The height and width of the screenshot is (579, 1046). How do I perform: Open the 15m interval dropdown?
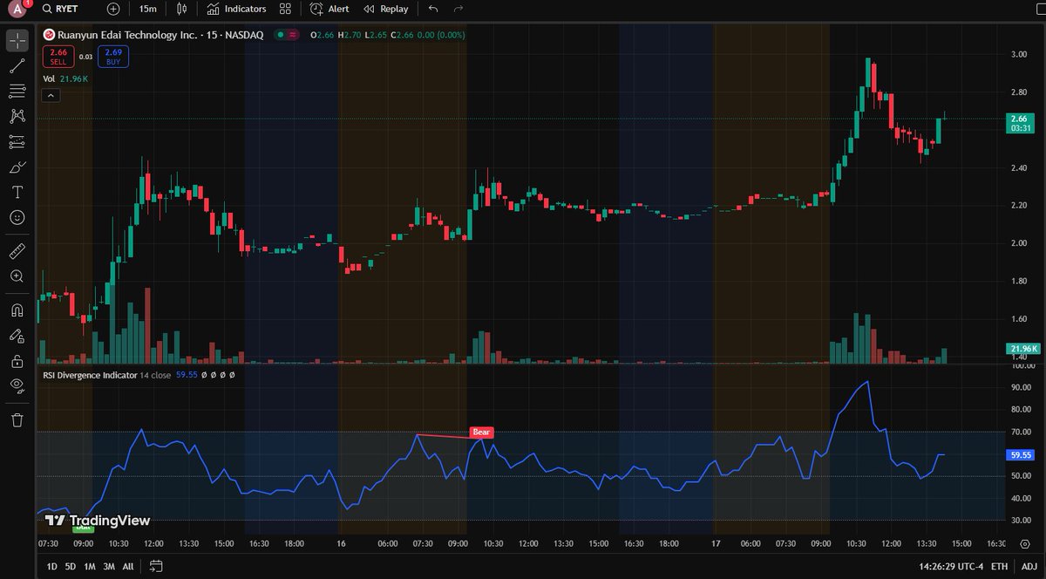point(148,9)
